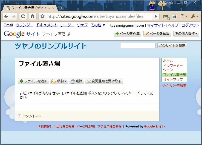Expand the 移動 dropdown button
This screenshot has width=202, height=145.
point(59,81)
